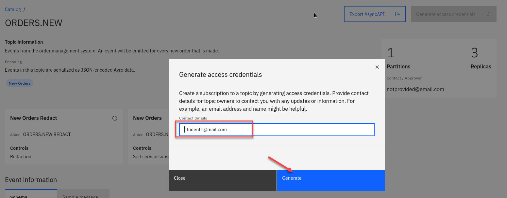Open the Sample message tab
507x198 pixels.
click(80, 196)
